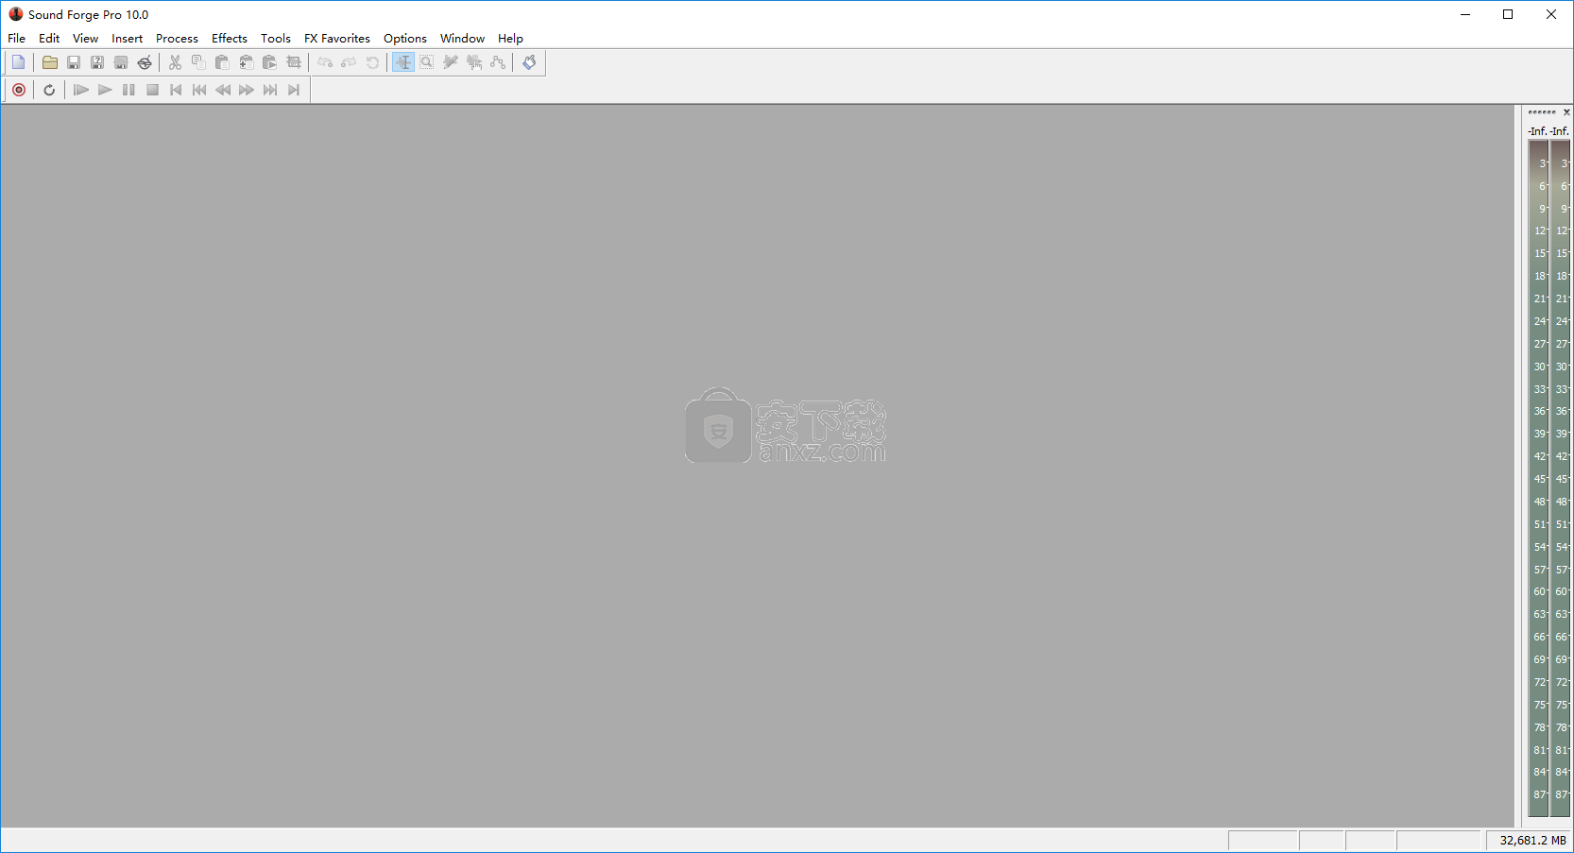The width and height of the screenshot is (1574, 853).
Task: Click the Forward transport button
Action: [247, 90]
